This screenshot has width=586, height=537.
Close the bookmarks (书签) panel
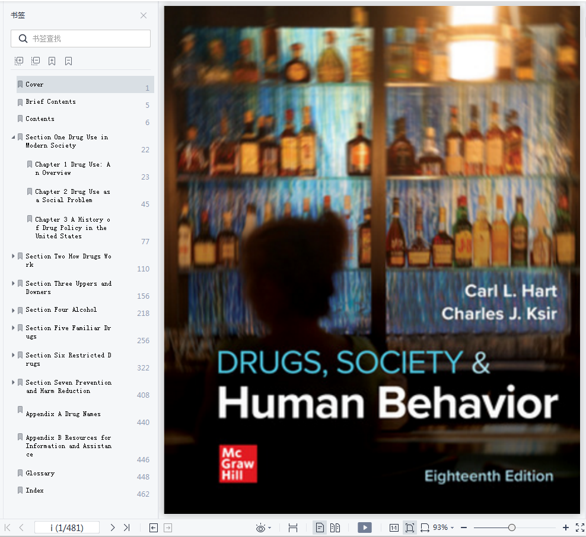click(144, 15)
